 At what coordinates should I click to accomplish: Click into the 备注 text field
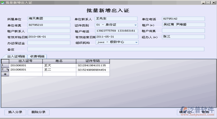click(116, 49)
